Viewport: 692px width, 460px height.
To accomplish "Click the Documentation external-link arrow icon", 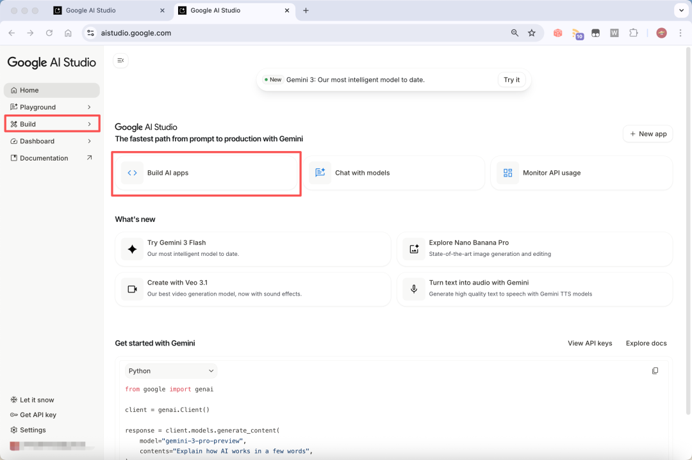I will pos(89,158).
